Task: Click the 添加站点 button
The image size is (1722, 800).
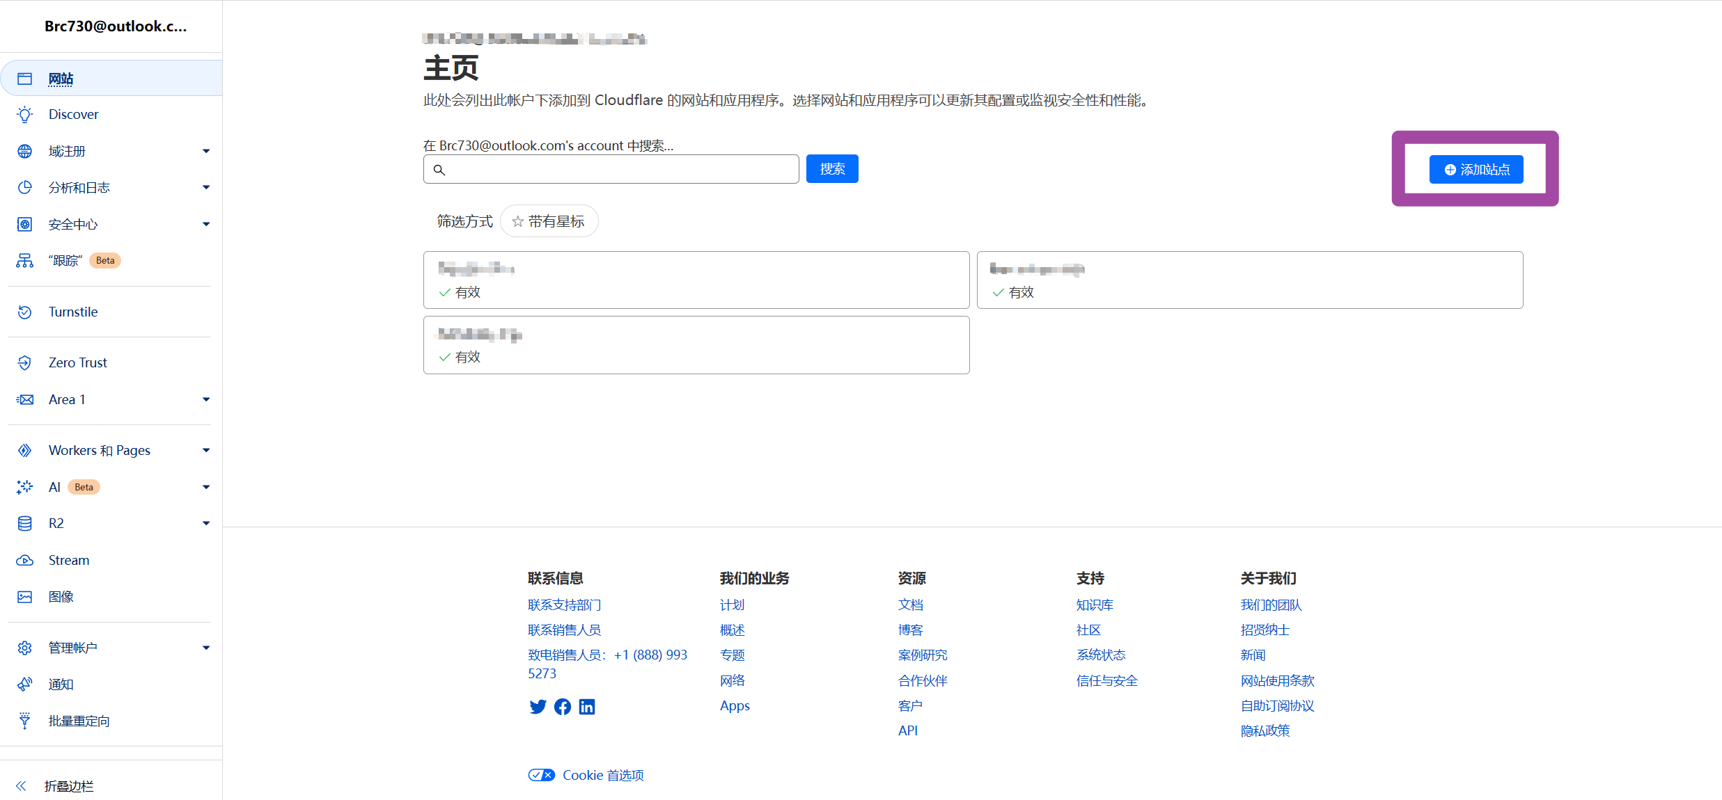Action: coord(1476,170)
